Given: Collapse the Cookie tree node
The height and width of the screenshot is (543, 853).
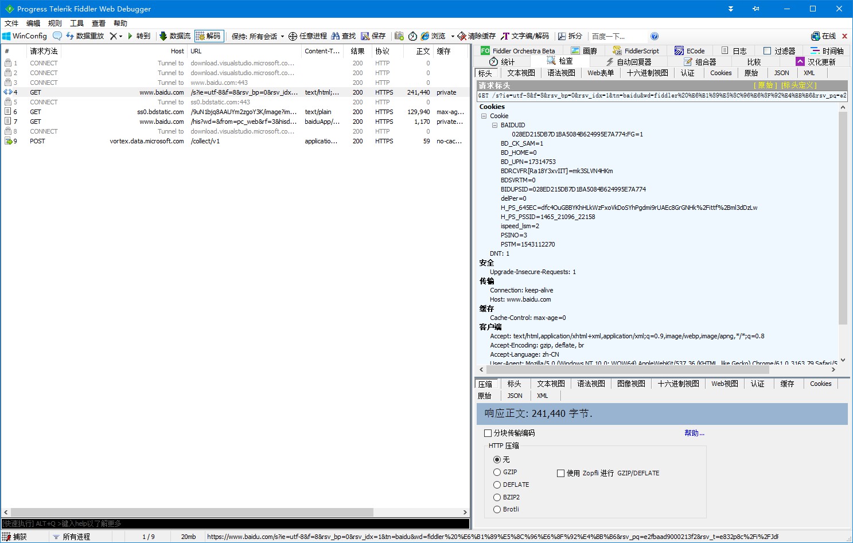Looking at the screenshot, I should pyautogui.click(x=484, y=116).
